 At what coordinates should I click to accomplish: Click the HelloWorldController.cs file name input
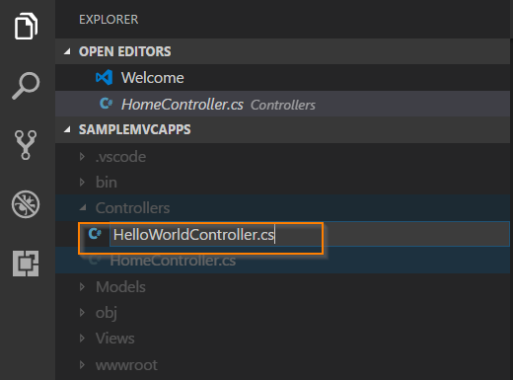coord(310,234)
